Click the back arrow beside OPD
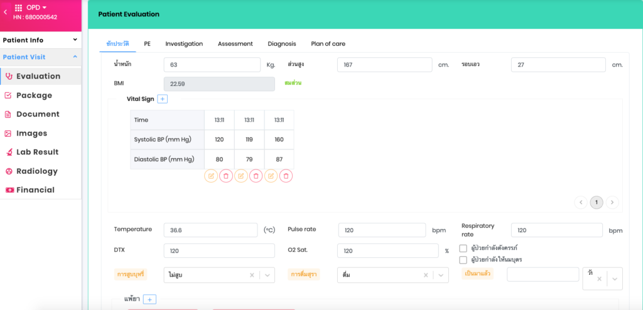 coord(6,12)
